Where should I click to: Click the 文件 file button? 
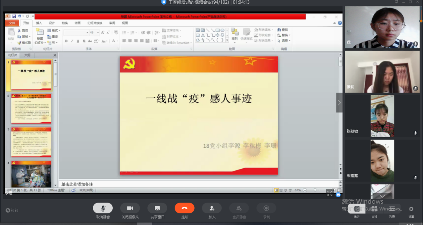click(12, 23)
